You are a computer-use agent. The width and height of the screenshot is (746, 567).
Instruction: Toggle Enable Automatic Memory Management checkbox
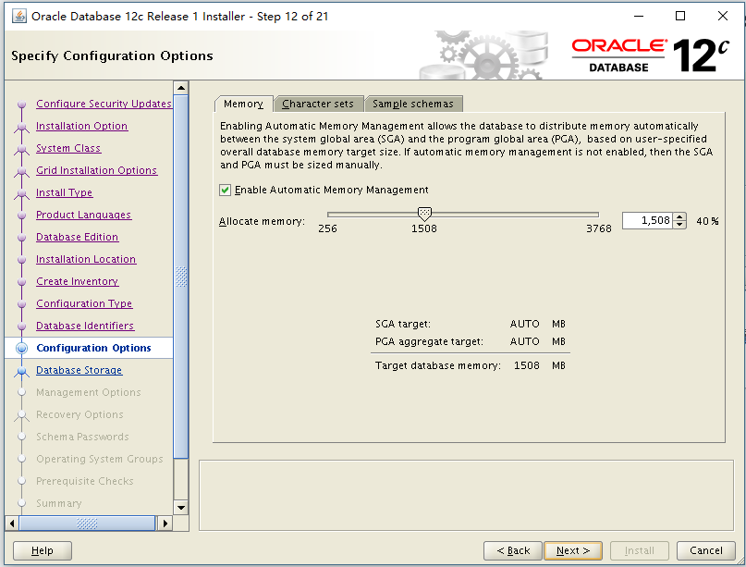click(225, 190)
